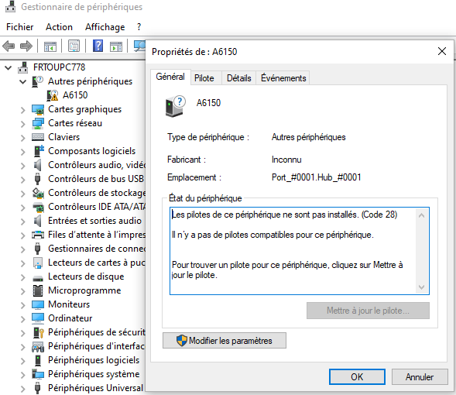Click the device status box scroll-down arrow
The height and width of the screenshot is (395, 456).
point(421,287)
